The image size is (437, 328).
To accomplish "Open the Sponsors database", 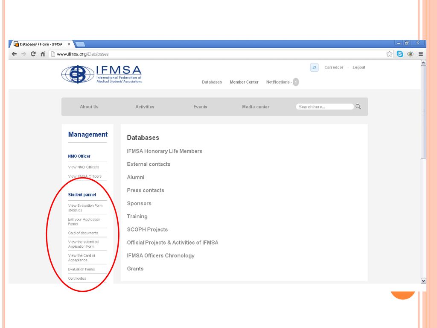I will click(x=139, y=204).
